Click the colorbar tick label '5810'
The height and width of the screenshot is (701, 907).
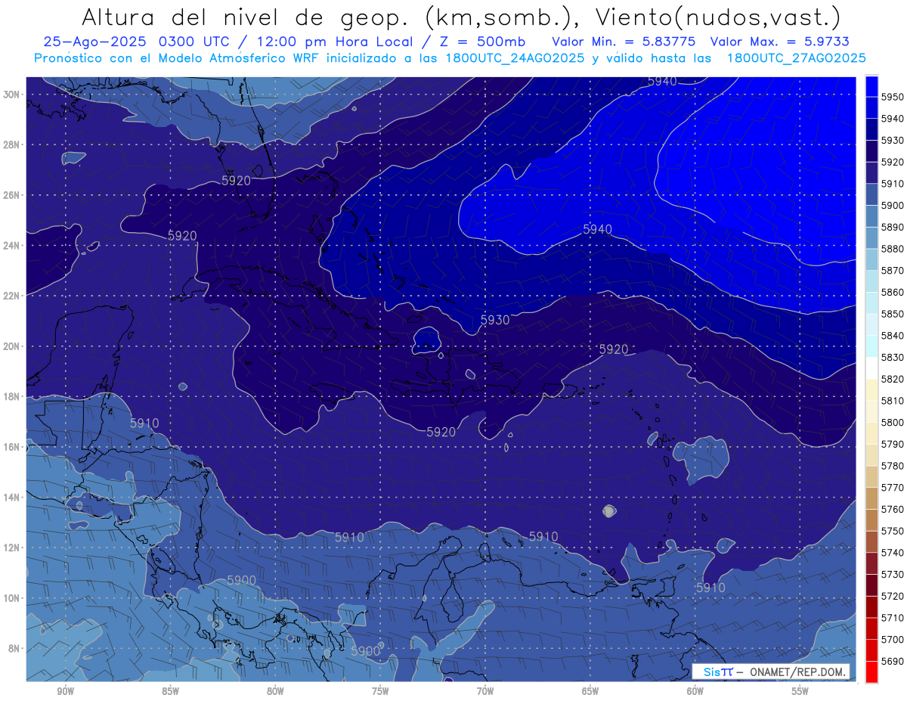coord(893,400)
